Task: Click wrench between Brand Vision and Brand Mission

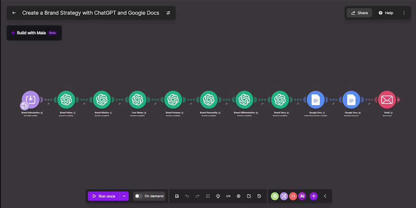Action: (84, 104)
